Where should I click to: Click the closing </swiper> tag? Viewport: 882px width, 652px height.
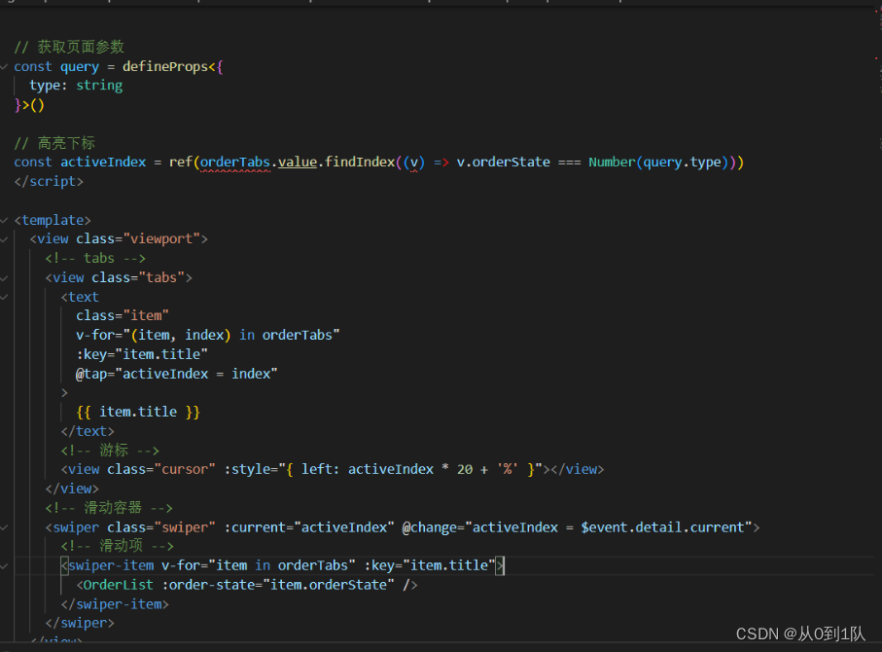pyautogui.click(x=80, y=623)
